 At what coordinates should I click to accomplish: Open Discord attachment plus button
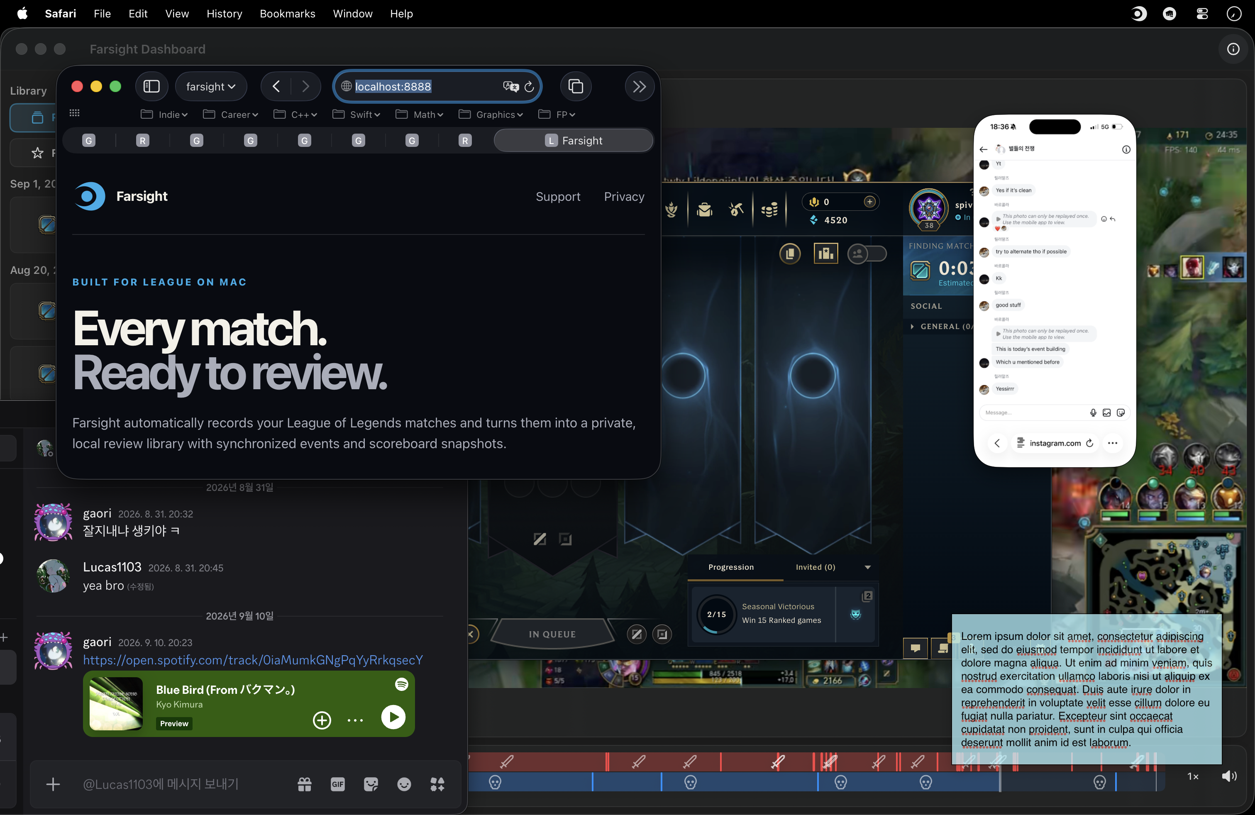[53, 784]
